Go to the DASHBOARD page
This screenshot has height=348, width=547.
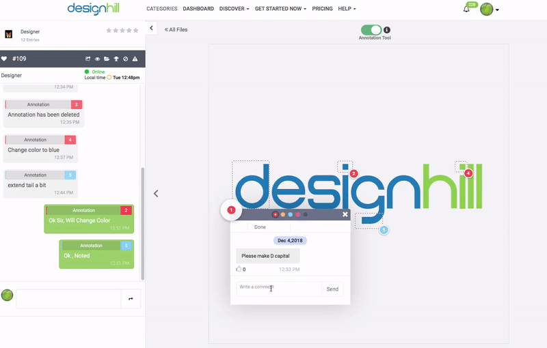coord(198,9)
